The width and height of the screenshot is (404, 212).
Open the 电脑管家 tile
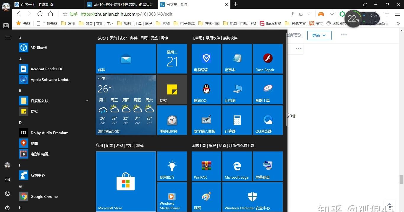(x=206, y=59)
